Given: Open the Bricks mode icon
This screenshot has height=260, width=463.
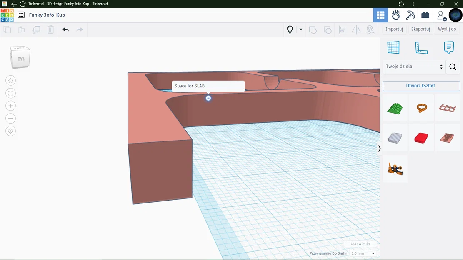Looking at the screenshot, I should [x=425, y=15].
